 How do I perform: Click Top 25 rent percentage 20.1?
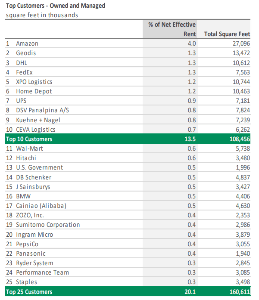[190, 292]
